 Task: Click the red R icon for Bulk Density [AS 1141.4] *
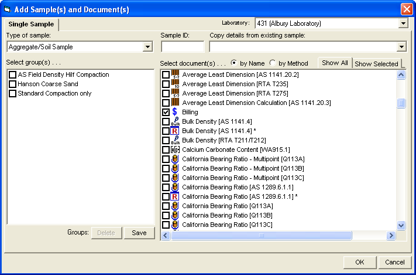coord(175,131)
